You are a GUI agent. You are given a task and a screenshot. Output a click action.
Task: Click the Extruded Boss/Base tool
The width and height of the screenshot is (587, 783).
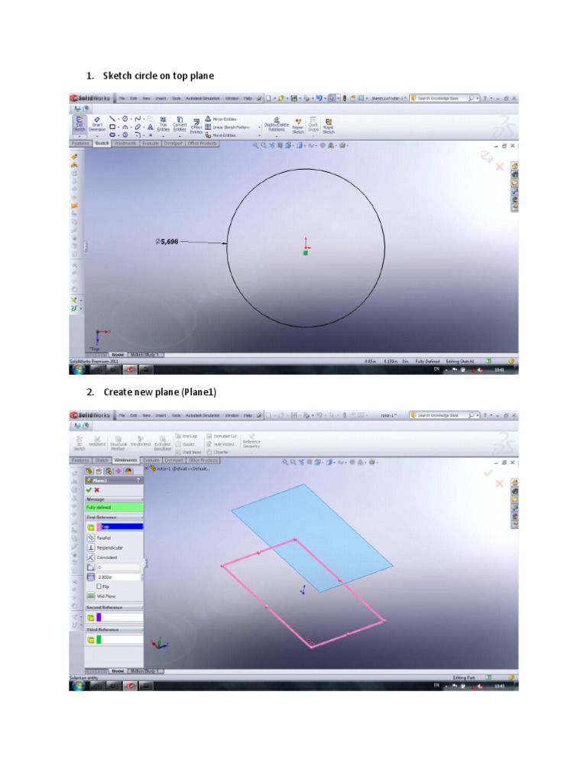click(162, 443)
